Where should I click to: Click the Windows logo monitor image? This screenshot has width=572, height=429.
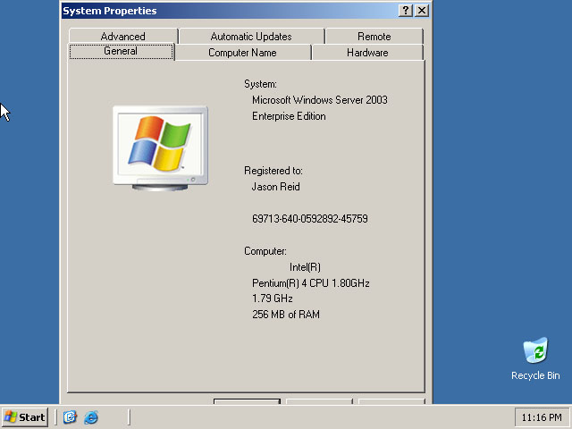[x=161, y=147]
